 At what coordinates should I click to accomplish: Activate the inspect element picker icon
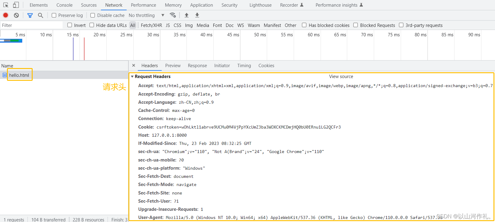pyautogui.click(x=6, y=5)
